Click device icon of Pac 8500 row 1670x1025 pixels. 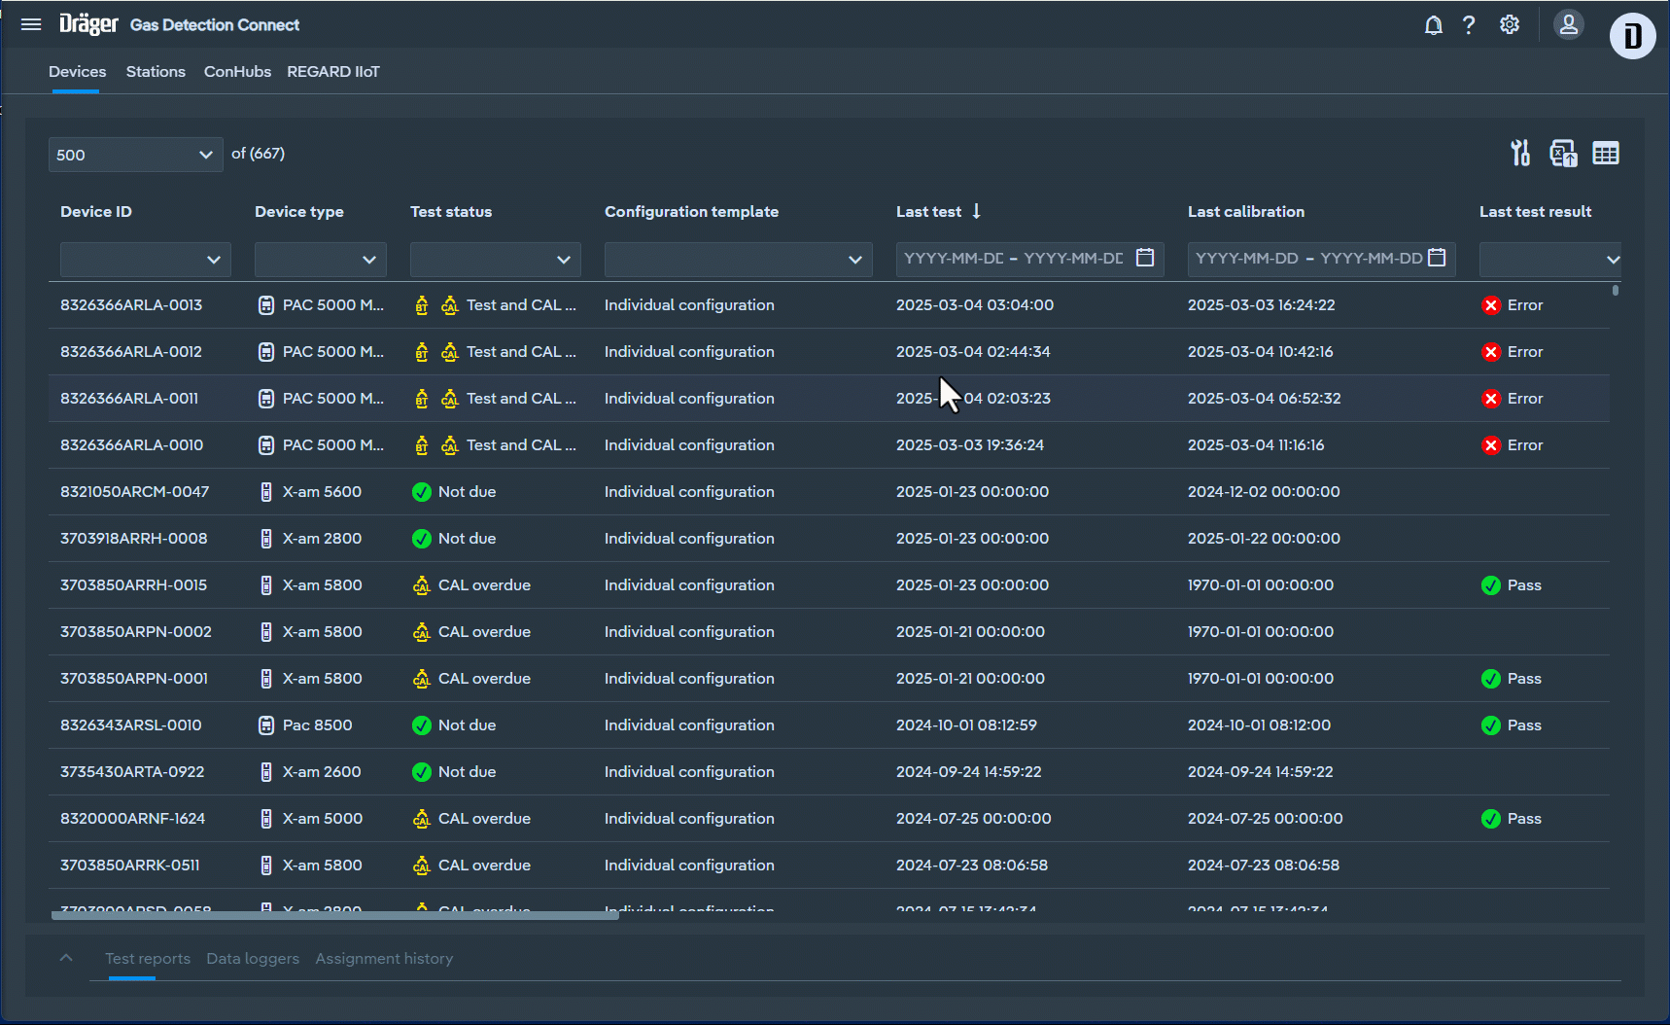coord(265,725)
